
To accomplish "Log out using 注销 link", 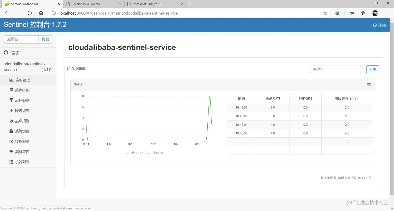I will coord(379,25).
